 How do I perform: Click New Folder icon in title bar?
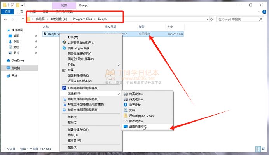pyautogui.click(x=17, y=5)
